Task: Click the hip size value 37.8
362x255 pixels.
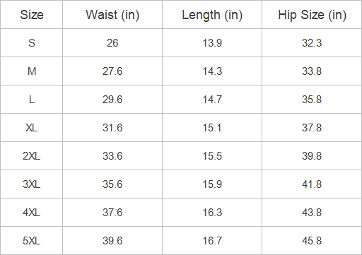Action: pyautogui.click(x=312, y=128)
